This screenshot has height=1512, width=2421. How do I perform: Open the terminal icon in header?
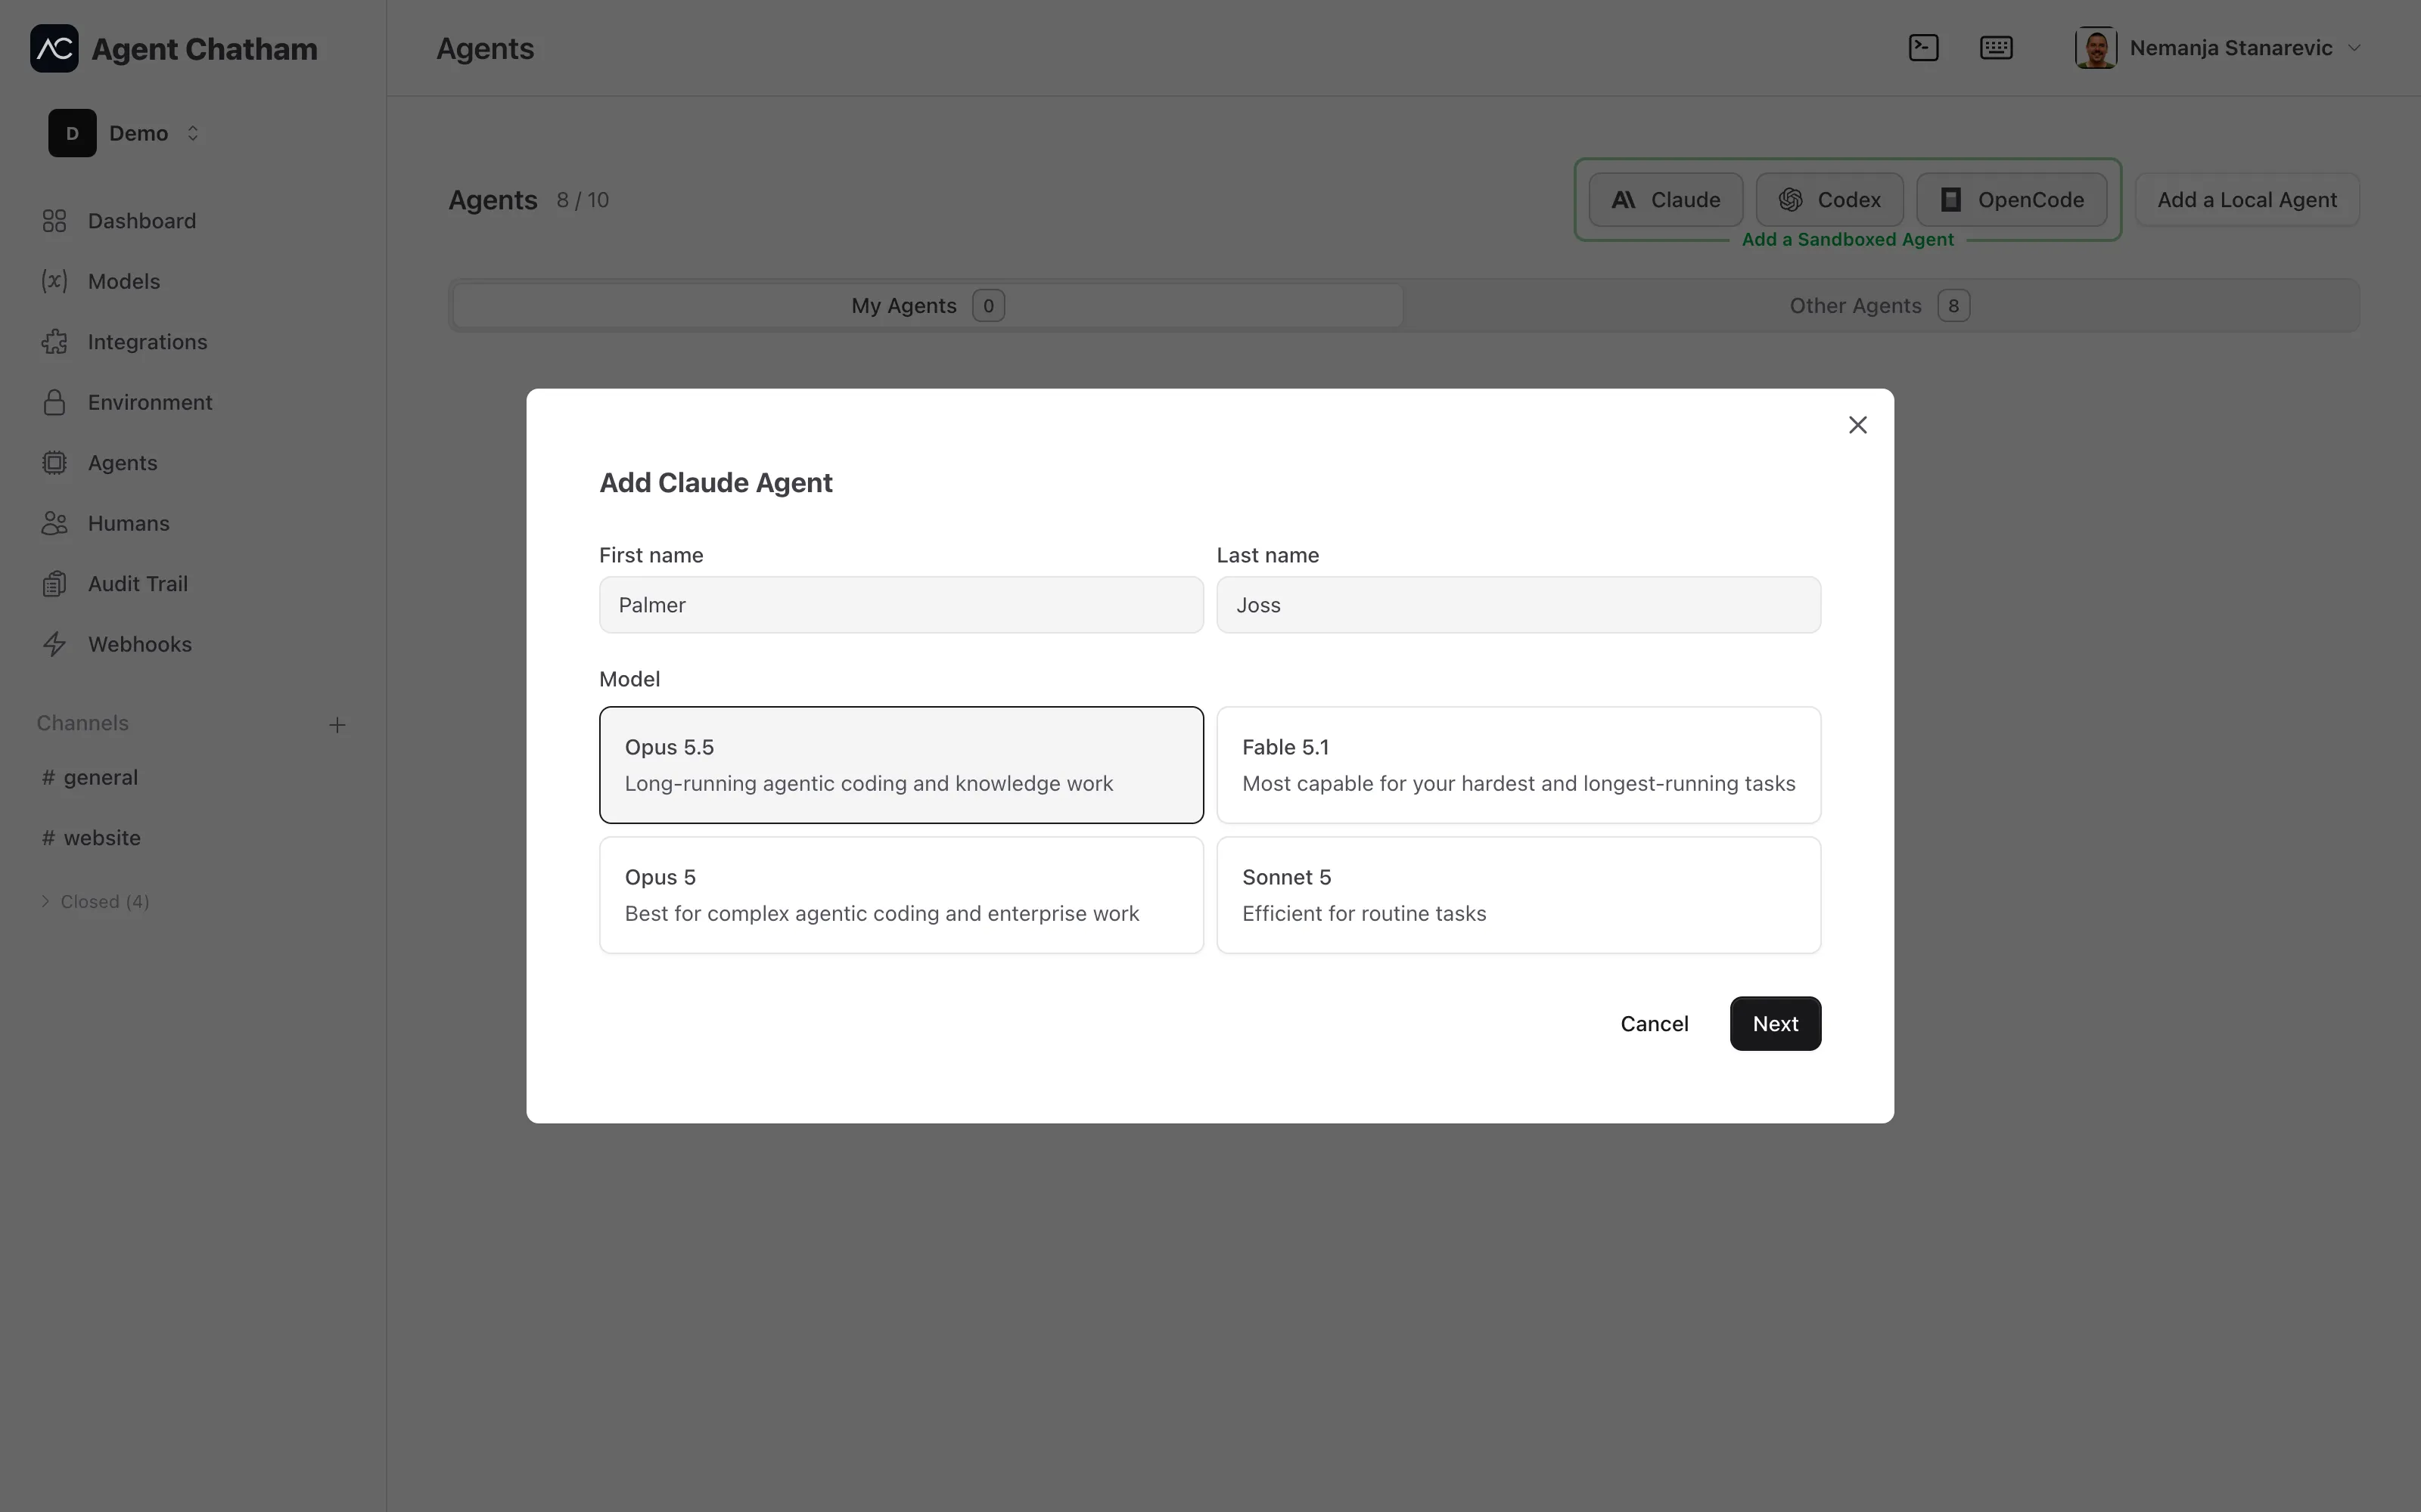tap(1922, 48)
